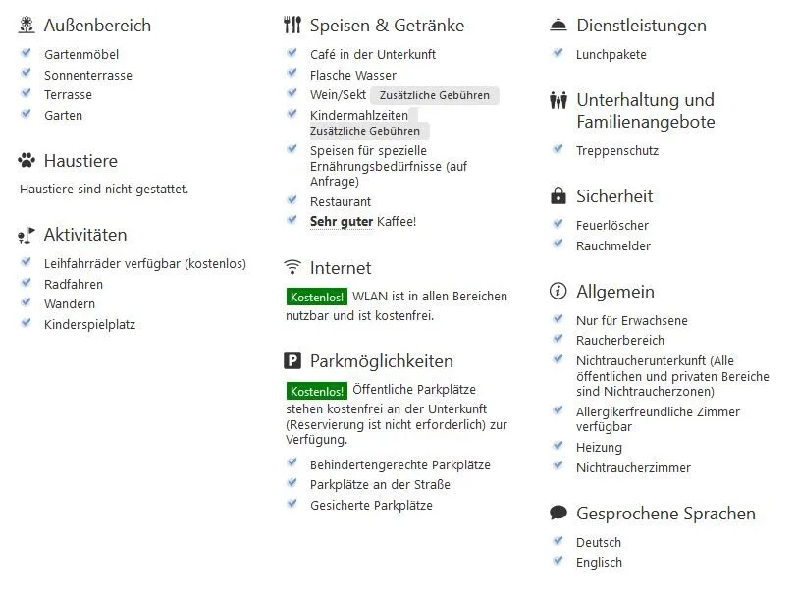Click the Parkmöglichkeiten section heading
Image resolution: width=797 pixels, height=598 pixels.
(x=381, y=361)
